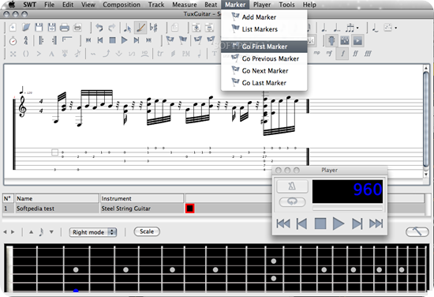Open the Player menu
The image size is (434, 297).
click(262, 5)
